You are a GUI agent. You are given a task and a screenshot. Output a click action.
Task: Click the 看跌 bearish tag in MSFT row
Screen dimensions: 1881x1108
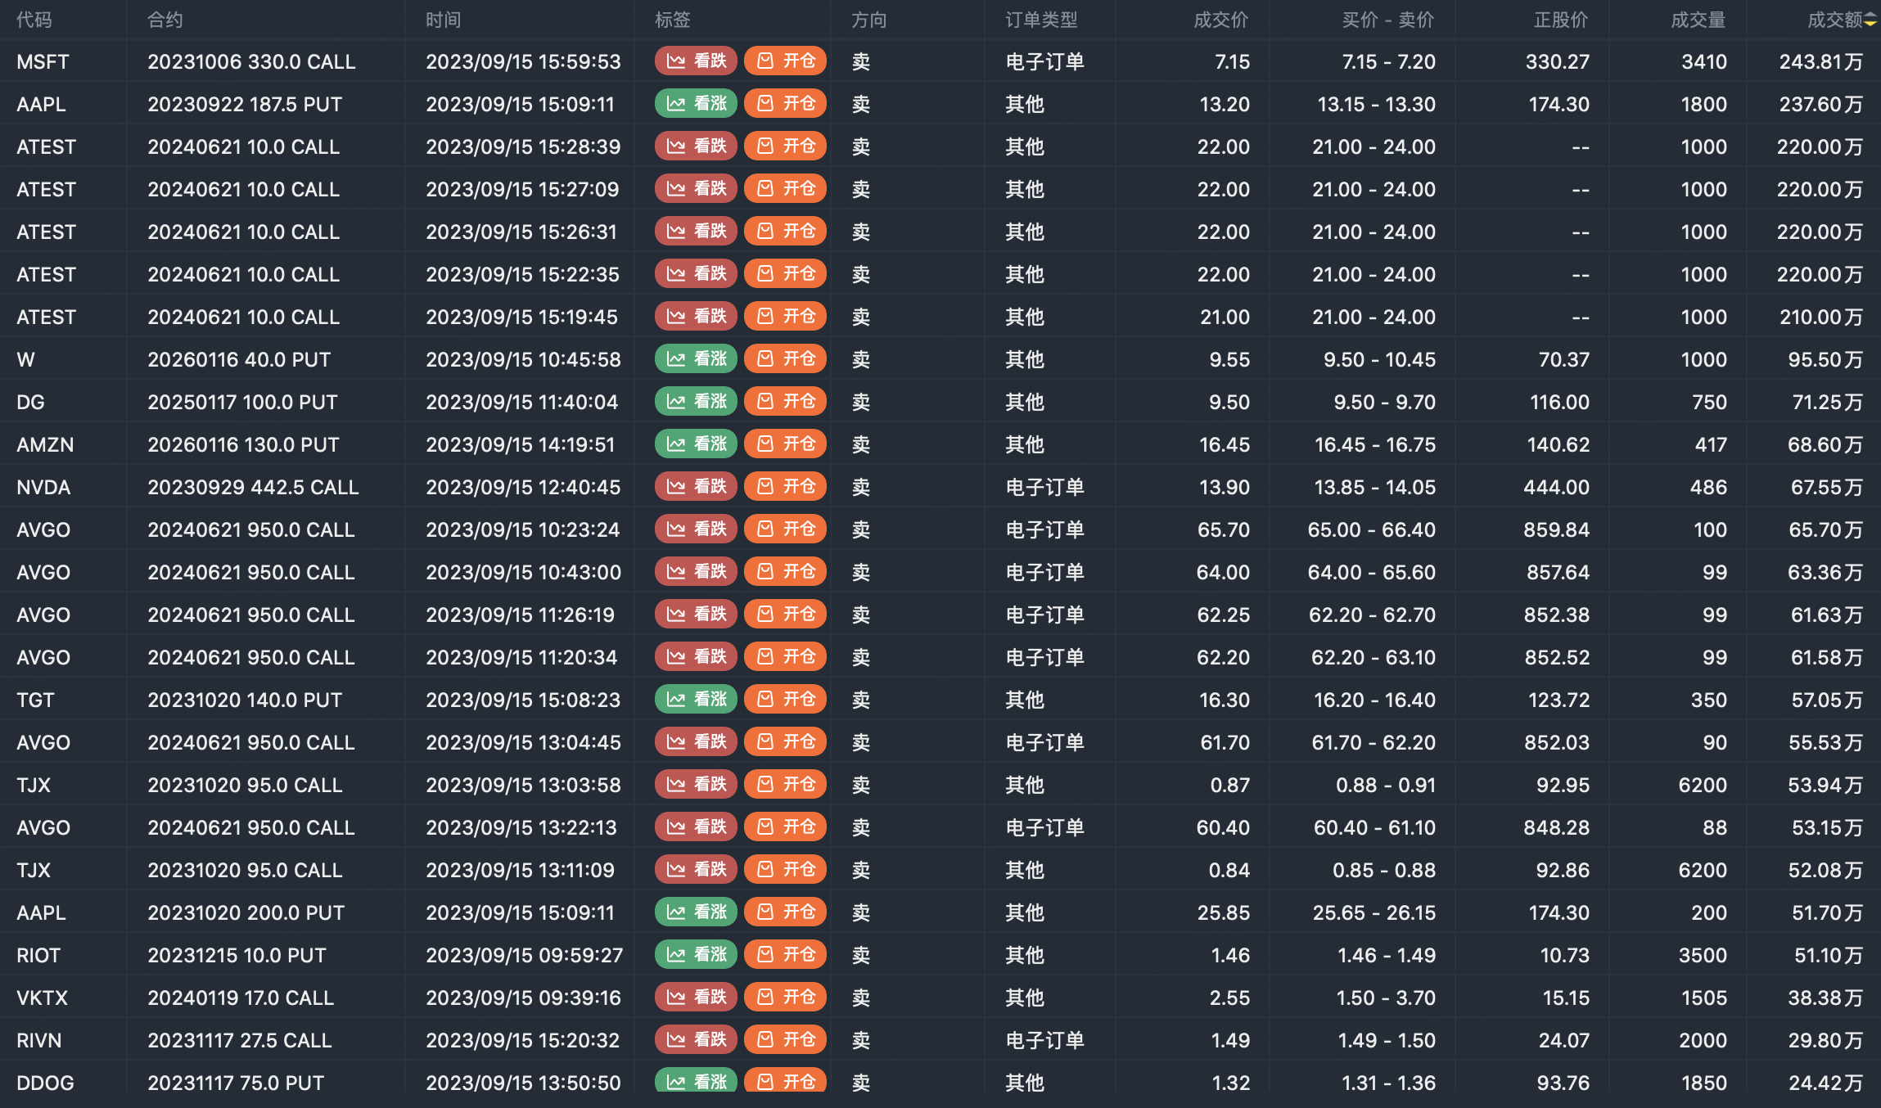point(696,61)
